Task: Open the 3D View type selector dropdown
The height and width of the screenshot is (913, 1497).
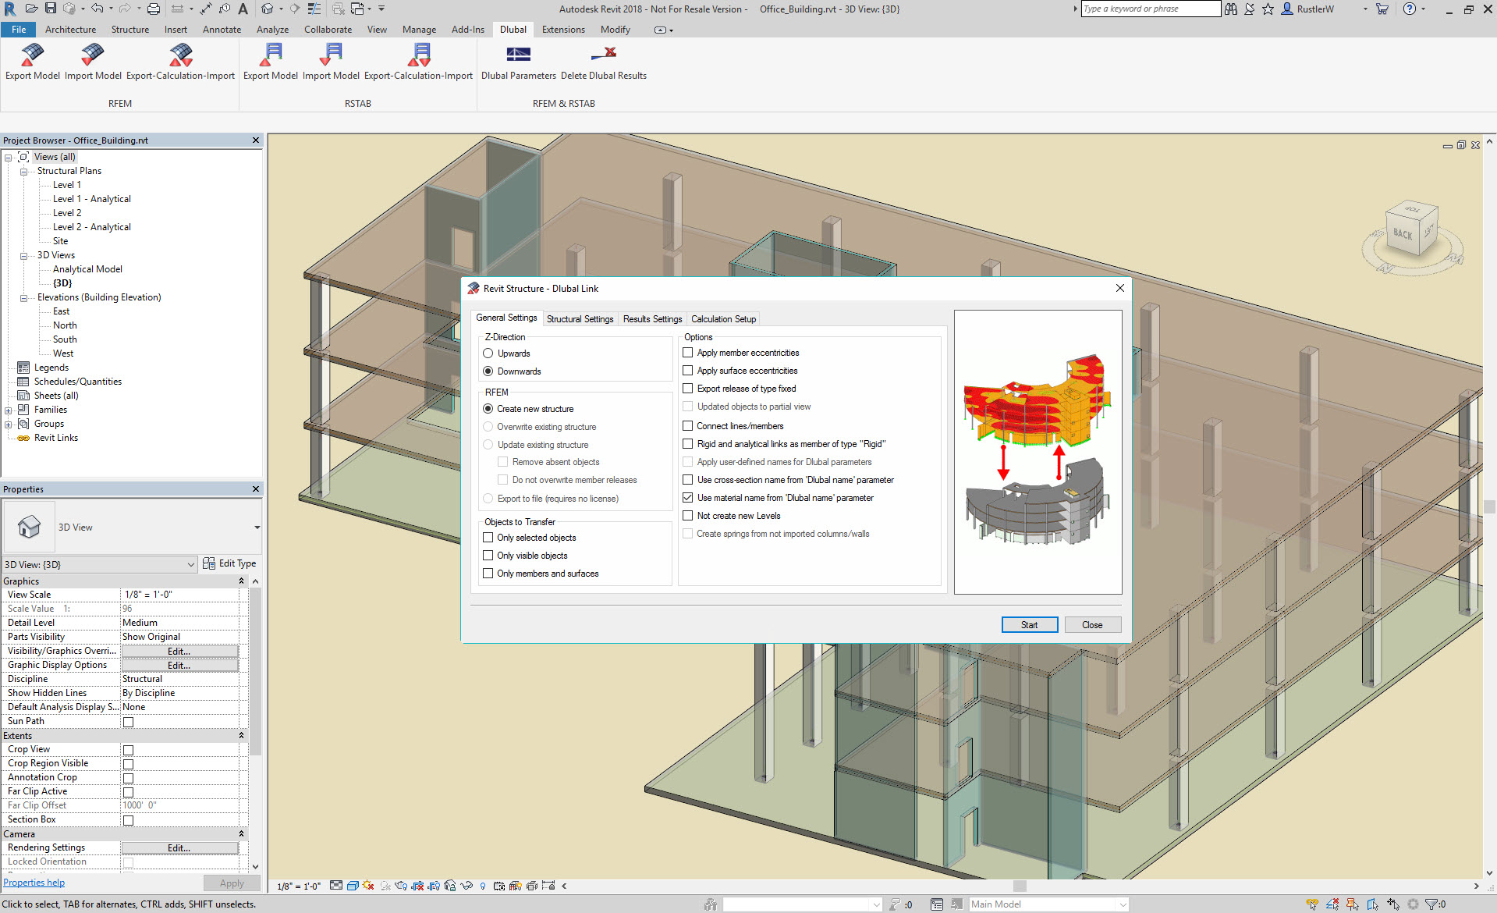Action: click(x=192, y=563)
